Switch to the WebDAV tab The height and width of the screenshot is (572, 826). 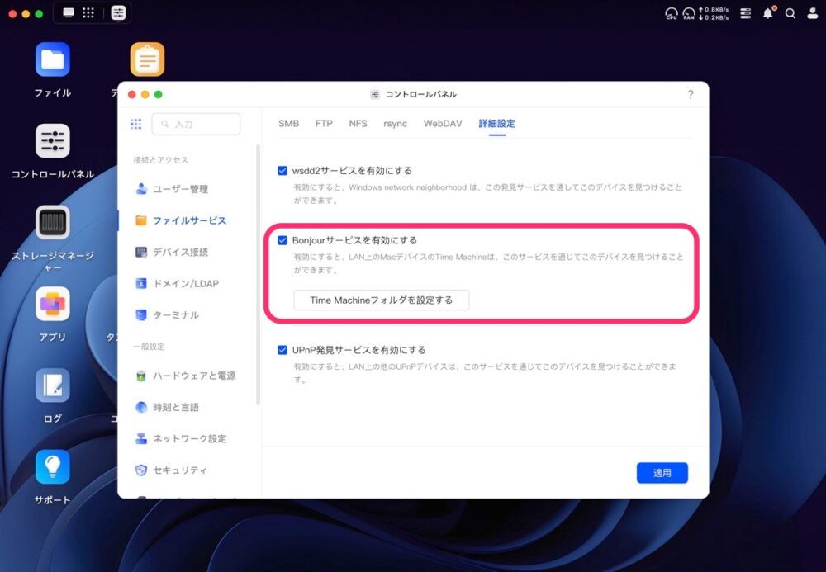click(x=443, y=124)
